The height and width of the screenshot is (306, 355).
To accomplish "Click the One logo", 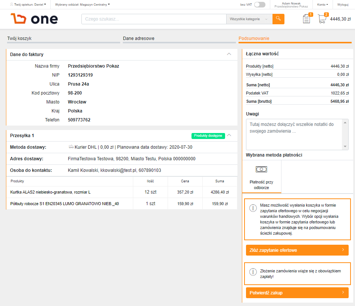I will point(34,19).
